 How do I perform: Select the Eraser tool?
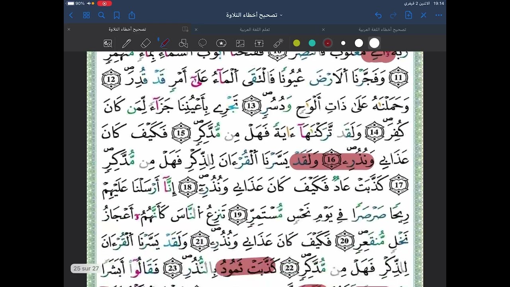click(146, 43)
